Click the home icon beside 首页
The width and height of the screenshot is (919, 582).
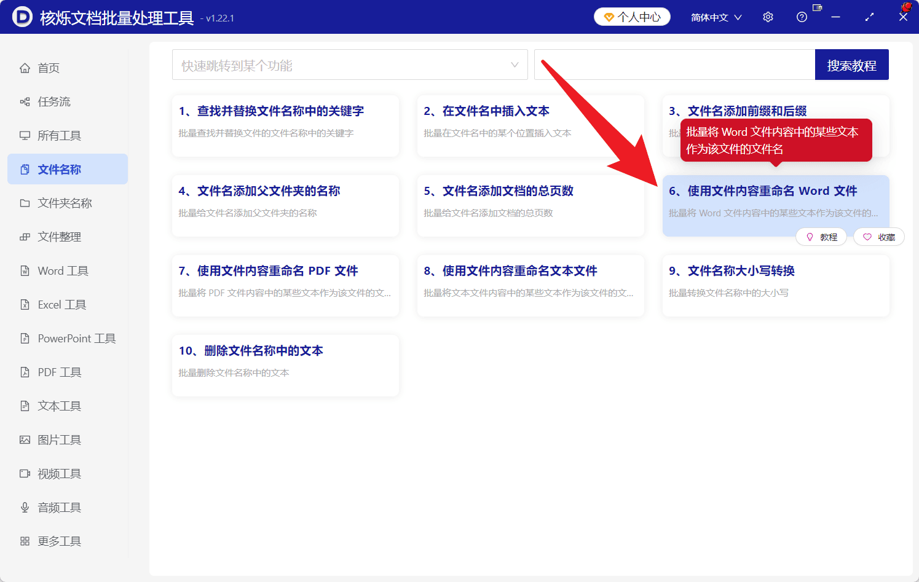tap(25, 68)
